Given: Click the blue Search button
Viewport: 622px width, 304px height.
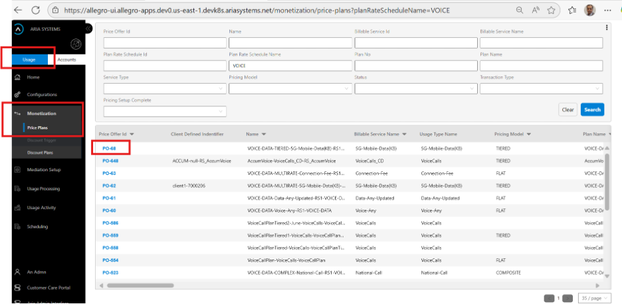Looking at the screenshot, I should (591, 110).
